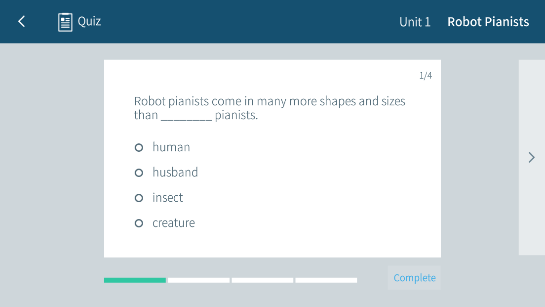
Task: Advance to next question with right chevron
Action: (531, 157)
